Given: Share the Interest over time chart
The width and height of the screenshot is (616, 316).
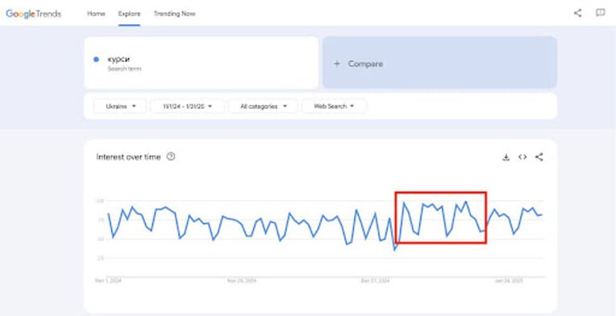Looking at the screenshot, I should coord(539,157).
